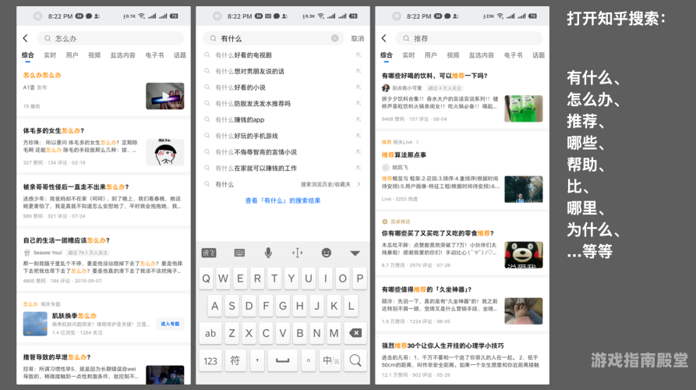Open question 自己的生活一团糟应该怎么办
This screenshot has height=390, width=696.
pos(66,240)
